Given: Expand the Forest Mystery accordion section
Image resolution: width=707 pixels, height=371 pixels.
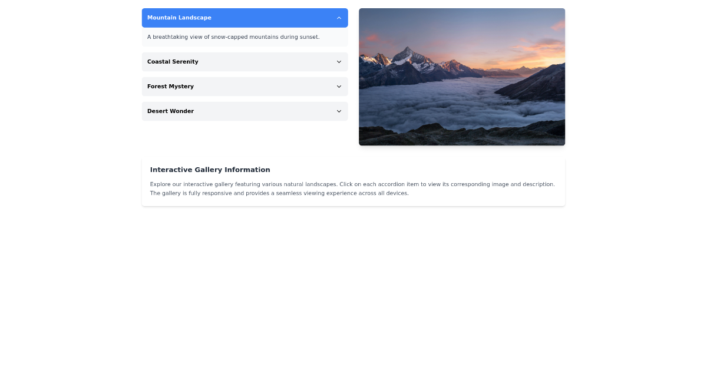Looking at the screenshot, I should click(x=245, y=87).
